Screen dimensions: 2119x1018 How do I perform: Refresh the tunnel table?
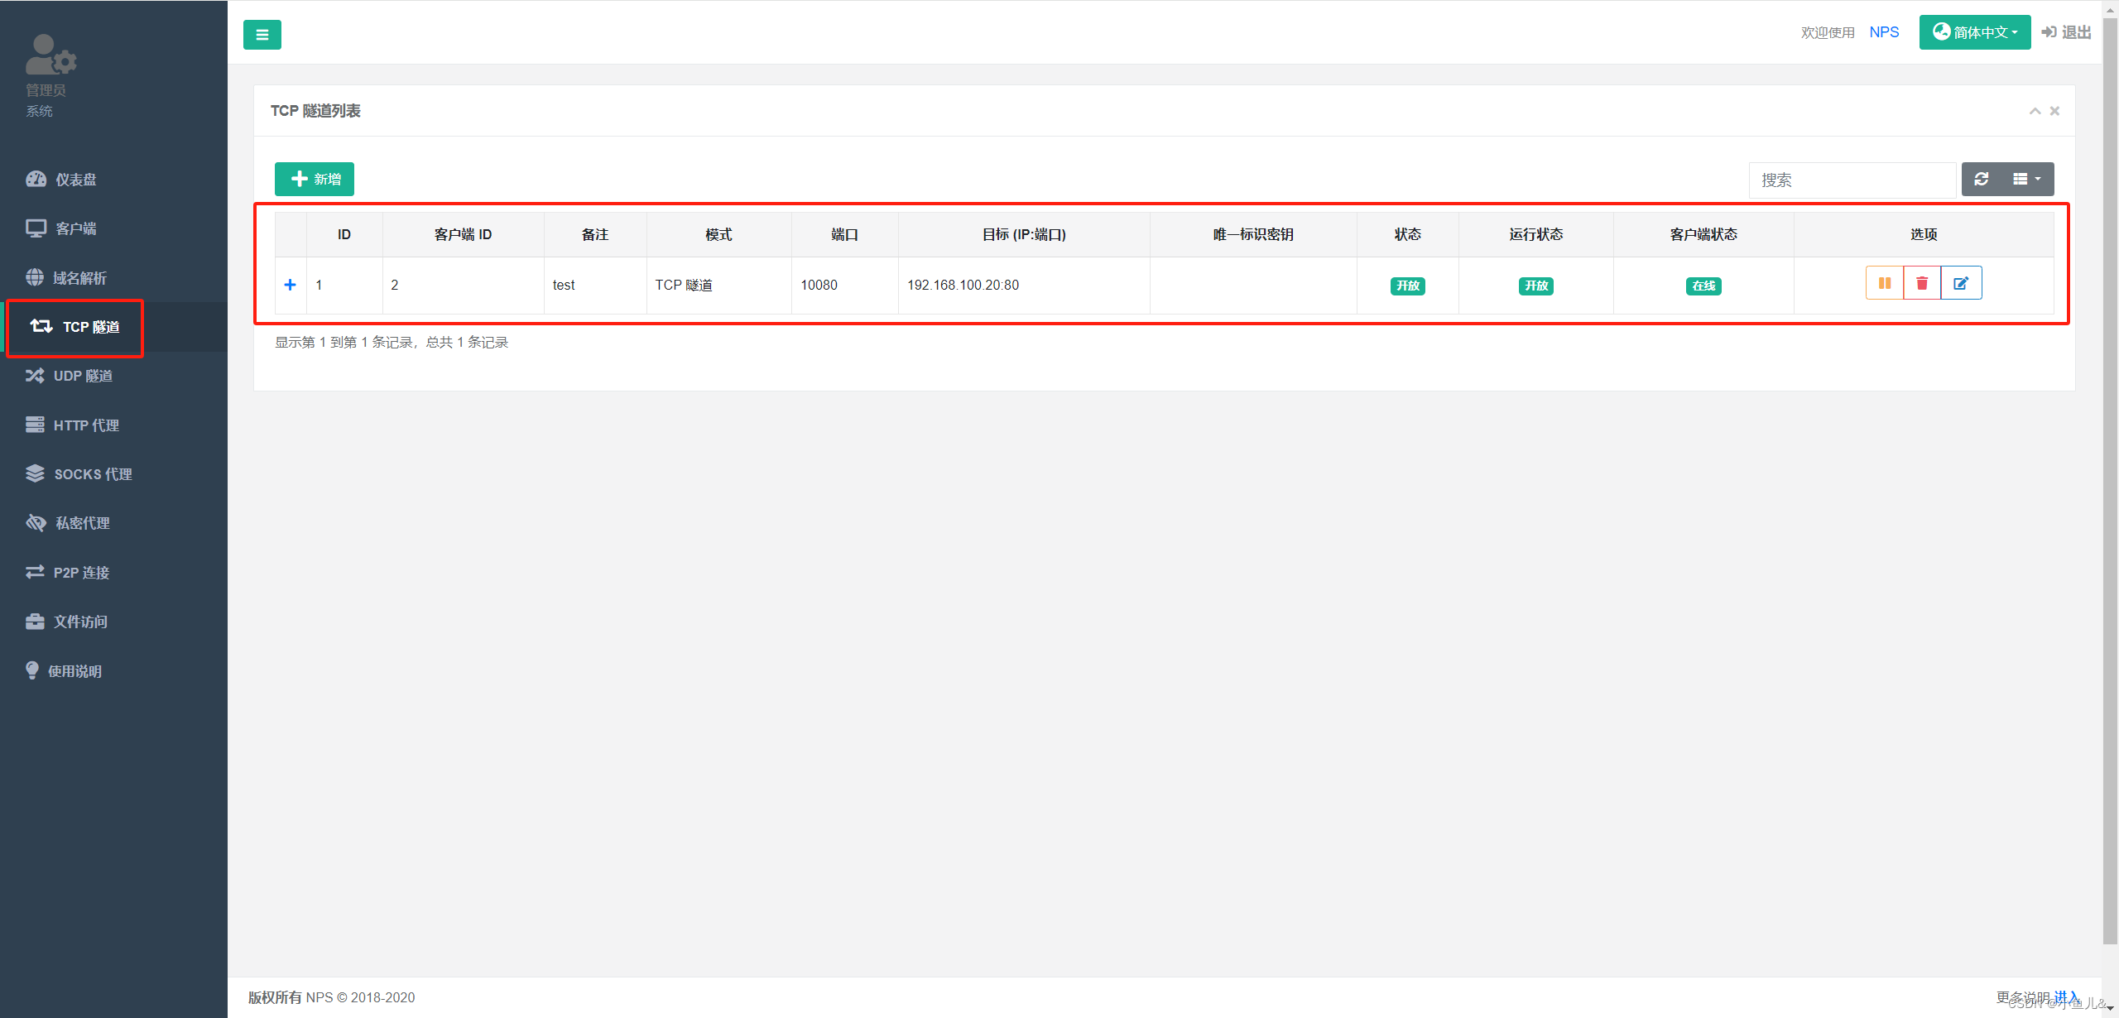pyautogui.click(x=1982, y=179)
